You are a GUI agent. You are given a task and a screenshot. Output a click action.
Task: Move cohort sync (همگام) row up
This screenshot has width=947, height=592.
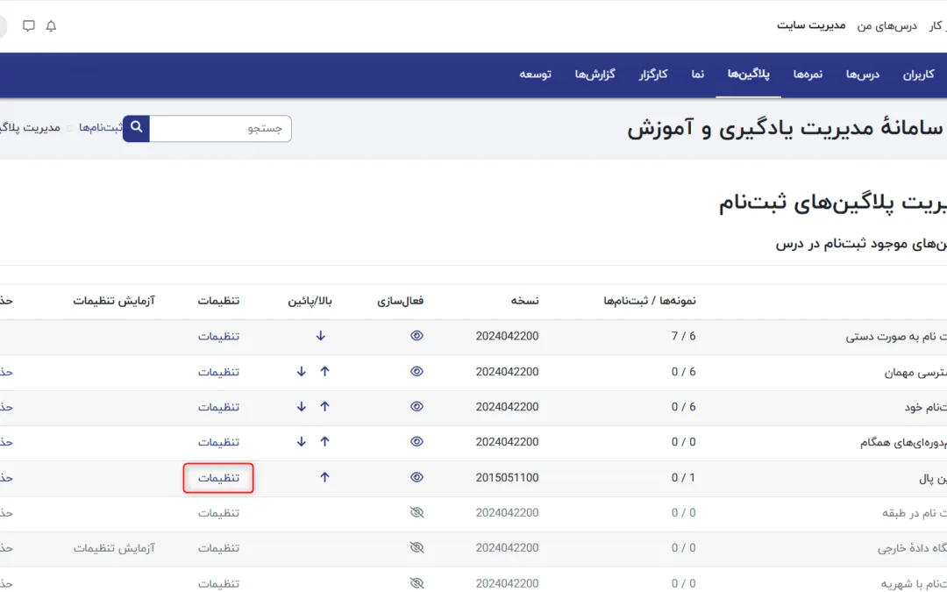point(324,442)
